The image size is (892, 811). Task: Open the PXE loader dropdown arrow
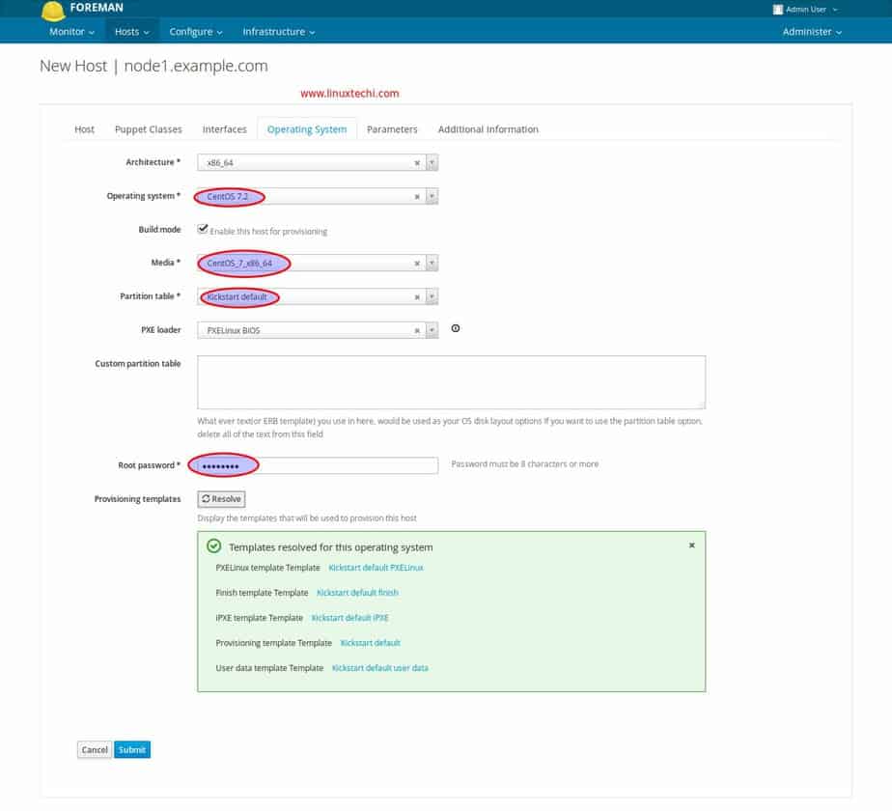click(x=432, y=330)
